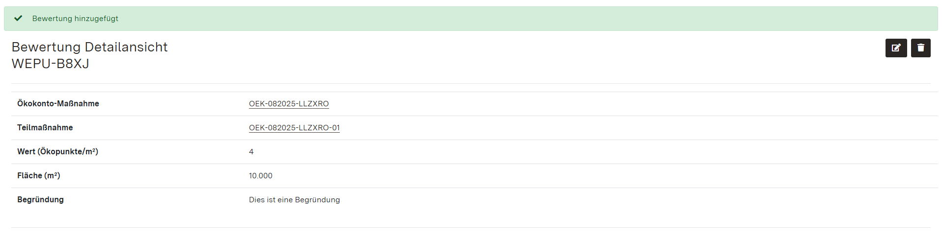Click the text 'Dies ist eine Begründung'
Image resolution: width=942 pixels, height=240 pixels.
[x=294, y=200]
